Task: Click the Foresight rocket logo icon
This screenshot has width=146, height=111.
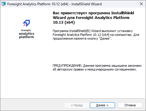Action: pos(26,23)
